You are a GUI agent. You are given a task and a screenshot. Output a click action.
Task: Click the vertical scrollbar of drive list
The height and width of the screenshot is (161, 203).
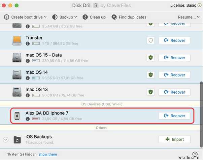[x=201, y=101]
